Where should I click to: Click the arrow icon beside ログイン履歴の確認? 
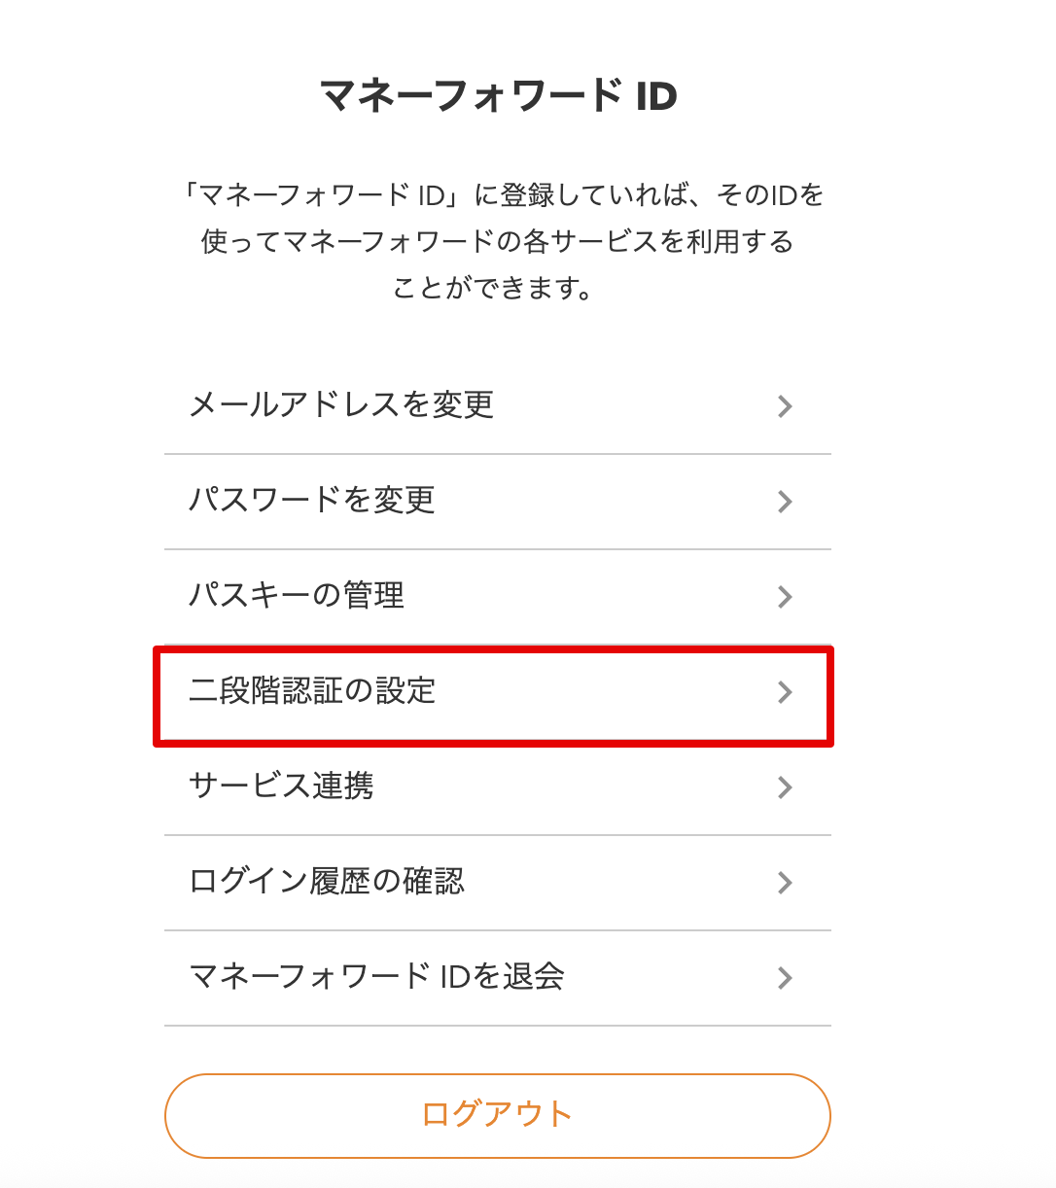(785, 883)
